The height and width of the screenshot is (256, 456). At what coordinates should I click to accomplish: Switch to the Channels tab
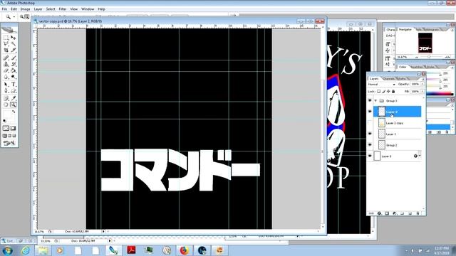point(388,78)
